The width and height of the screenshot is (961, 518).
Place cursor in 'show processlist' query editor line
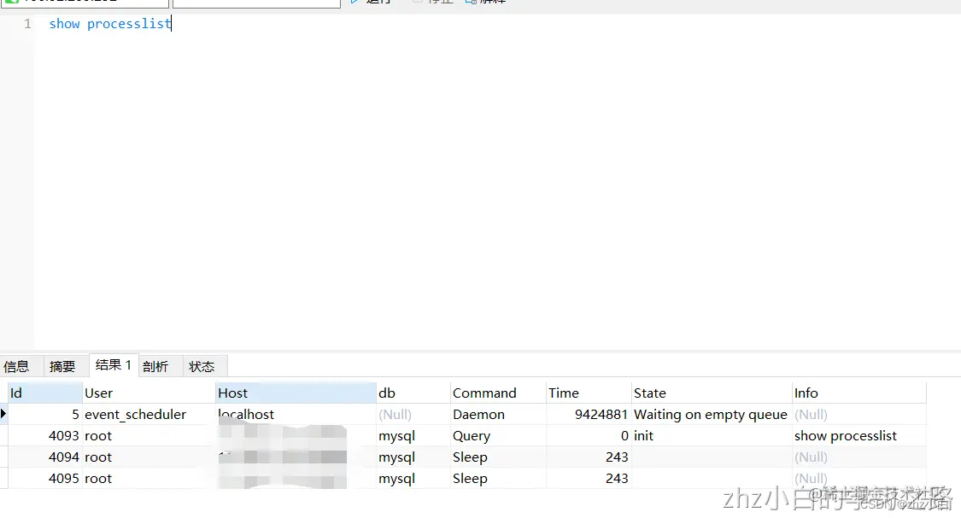coord(110,24)
